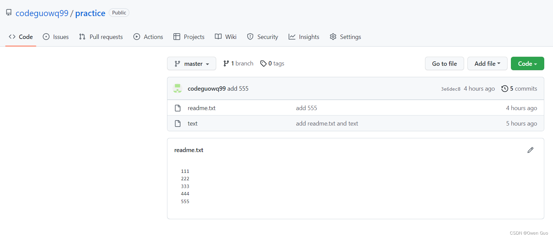Viewport: 553px width, 238px height.
Task: Click the 333 line in readme content
Action: tap(185, 186)
